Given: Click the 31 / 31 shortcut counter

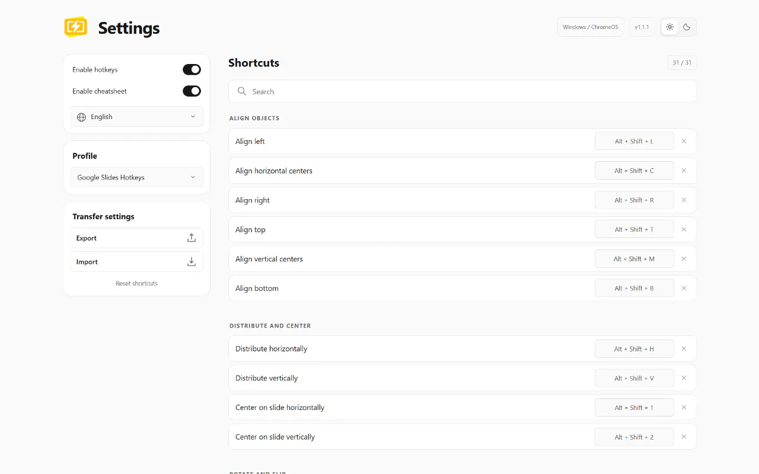Looking at the screenshot, I should point(682,63).
